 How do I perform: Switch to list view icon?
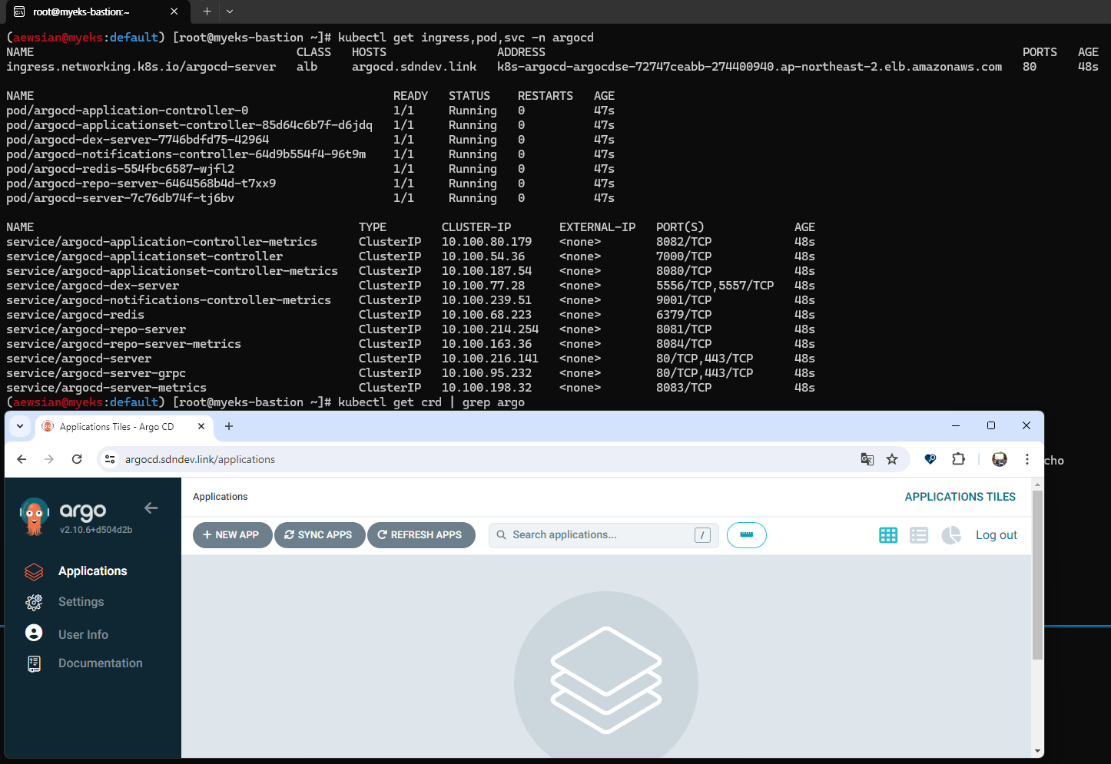[919, 535]
